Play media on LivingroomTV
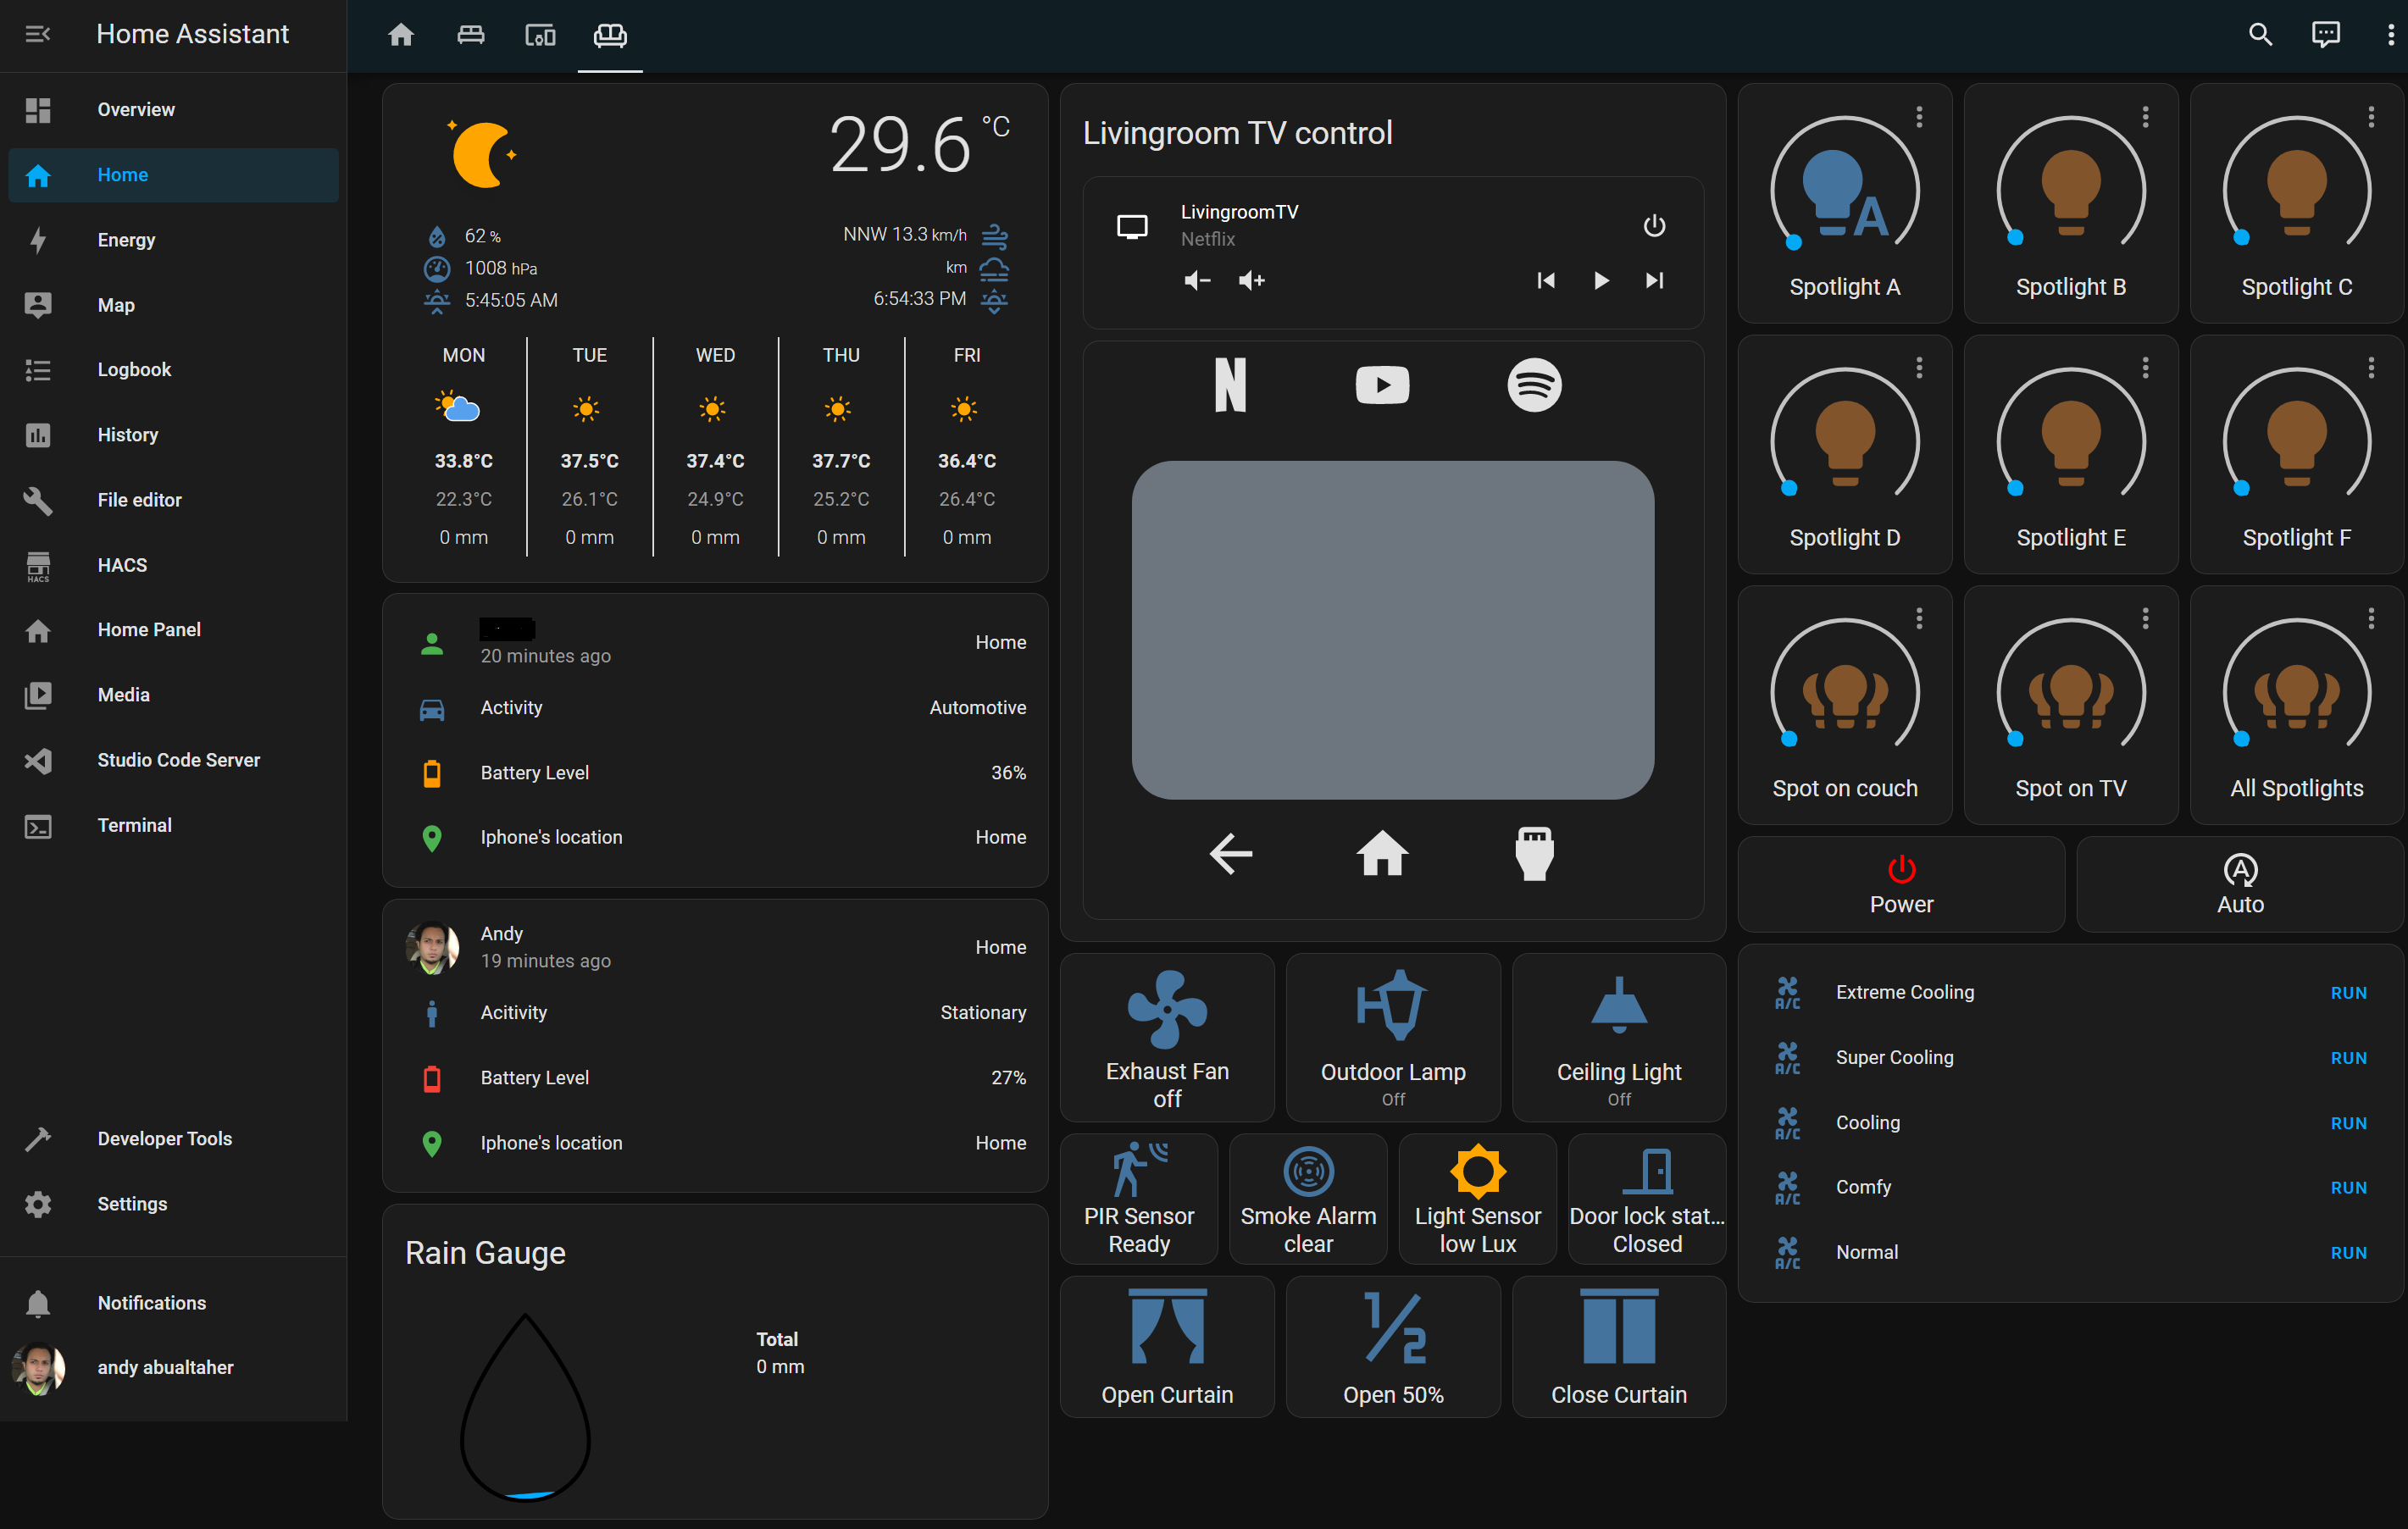The height and width of the screenshot is (1529, 2408). (1601, 281)
